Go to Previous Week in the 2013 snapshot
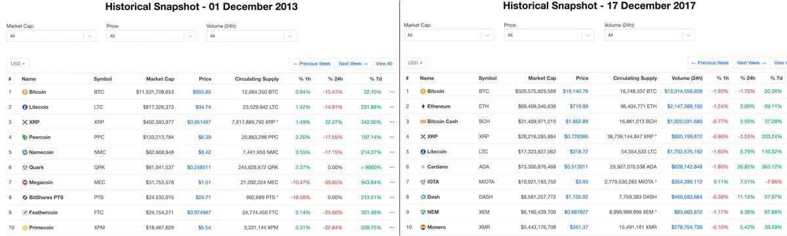787x236 pixels. (x=312, y=64)
